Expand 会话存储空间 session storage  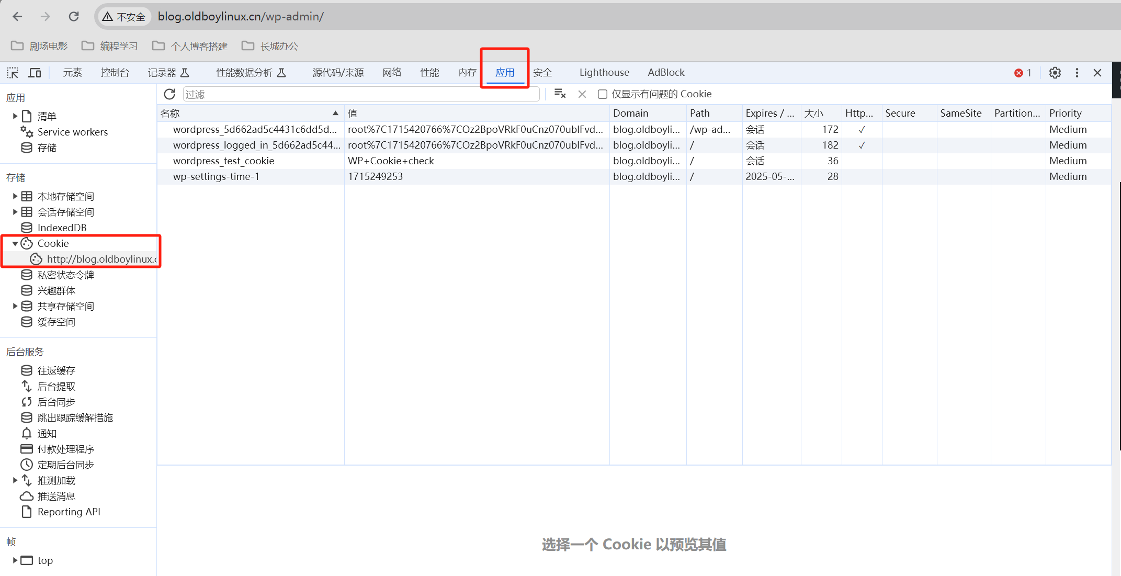coord(15,212)
